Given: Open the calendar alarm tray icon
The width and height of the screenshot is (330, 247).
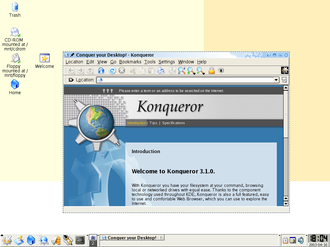Looking at the screenshot, I should (293, 240).
